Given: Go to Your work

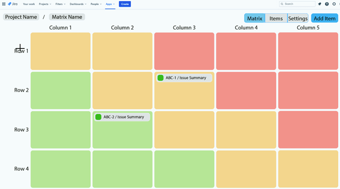Looking at the screenshot, I should coord(29,4).
